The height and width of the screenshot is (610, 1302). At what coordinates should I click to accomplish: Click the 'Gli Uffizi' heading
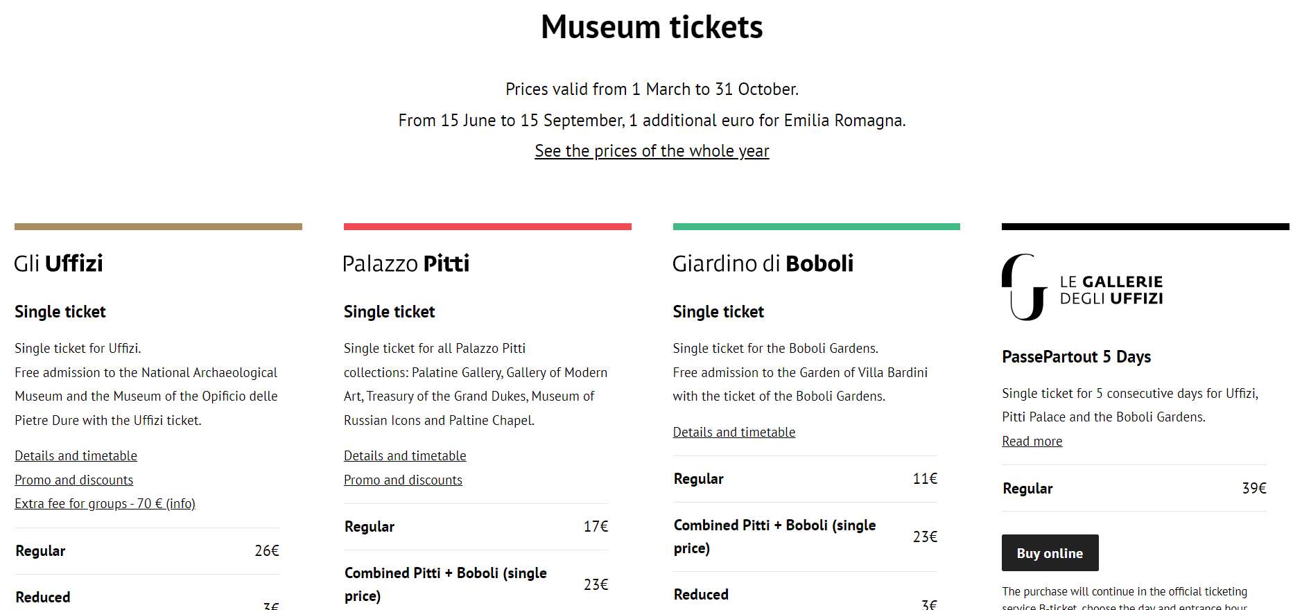(x=59, y=263)
